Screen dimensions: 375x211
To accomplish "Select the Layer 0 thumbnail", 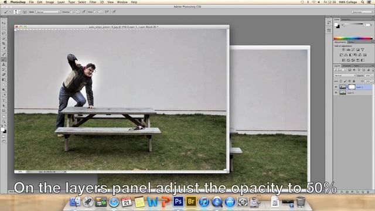I will tap(343, 93).
